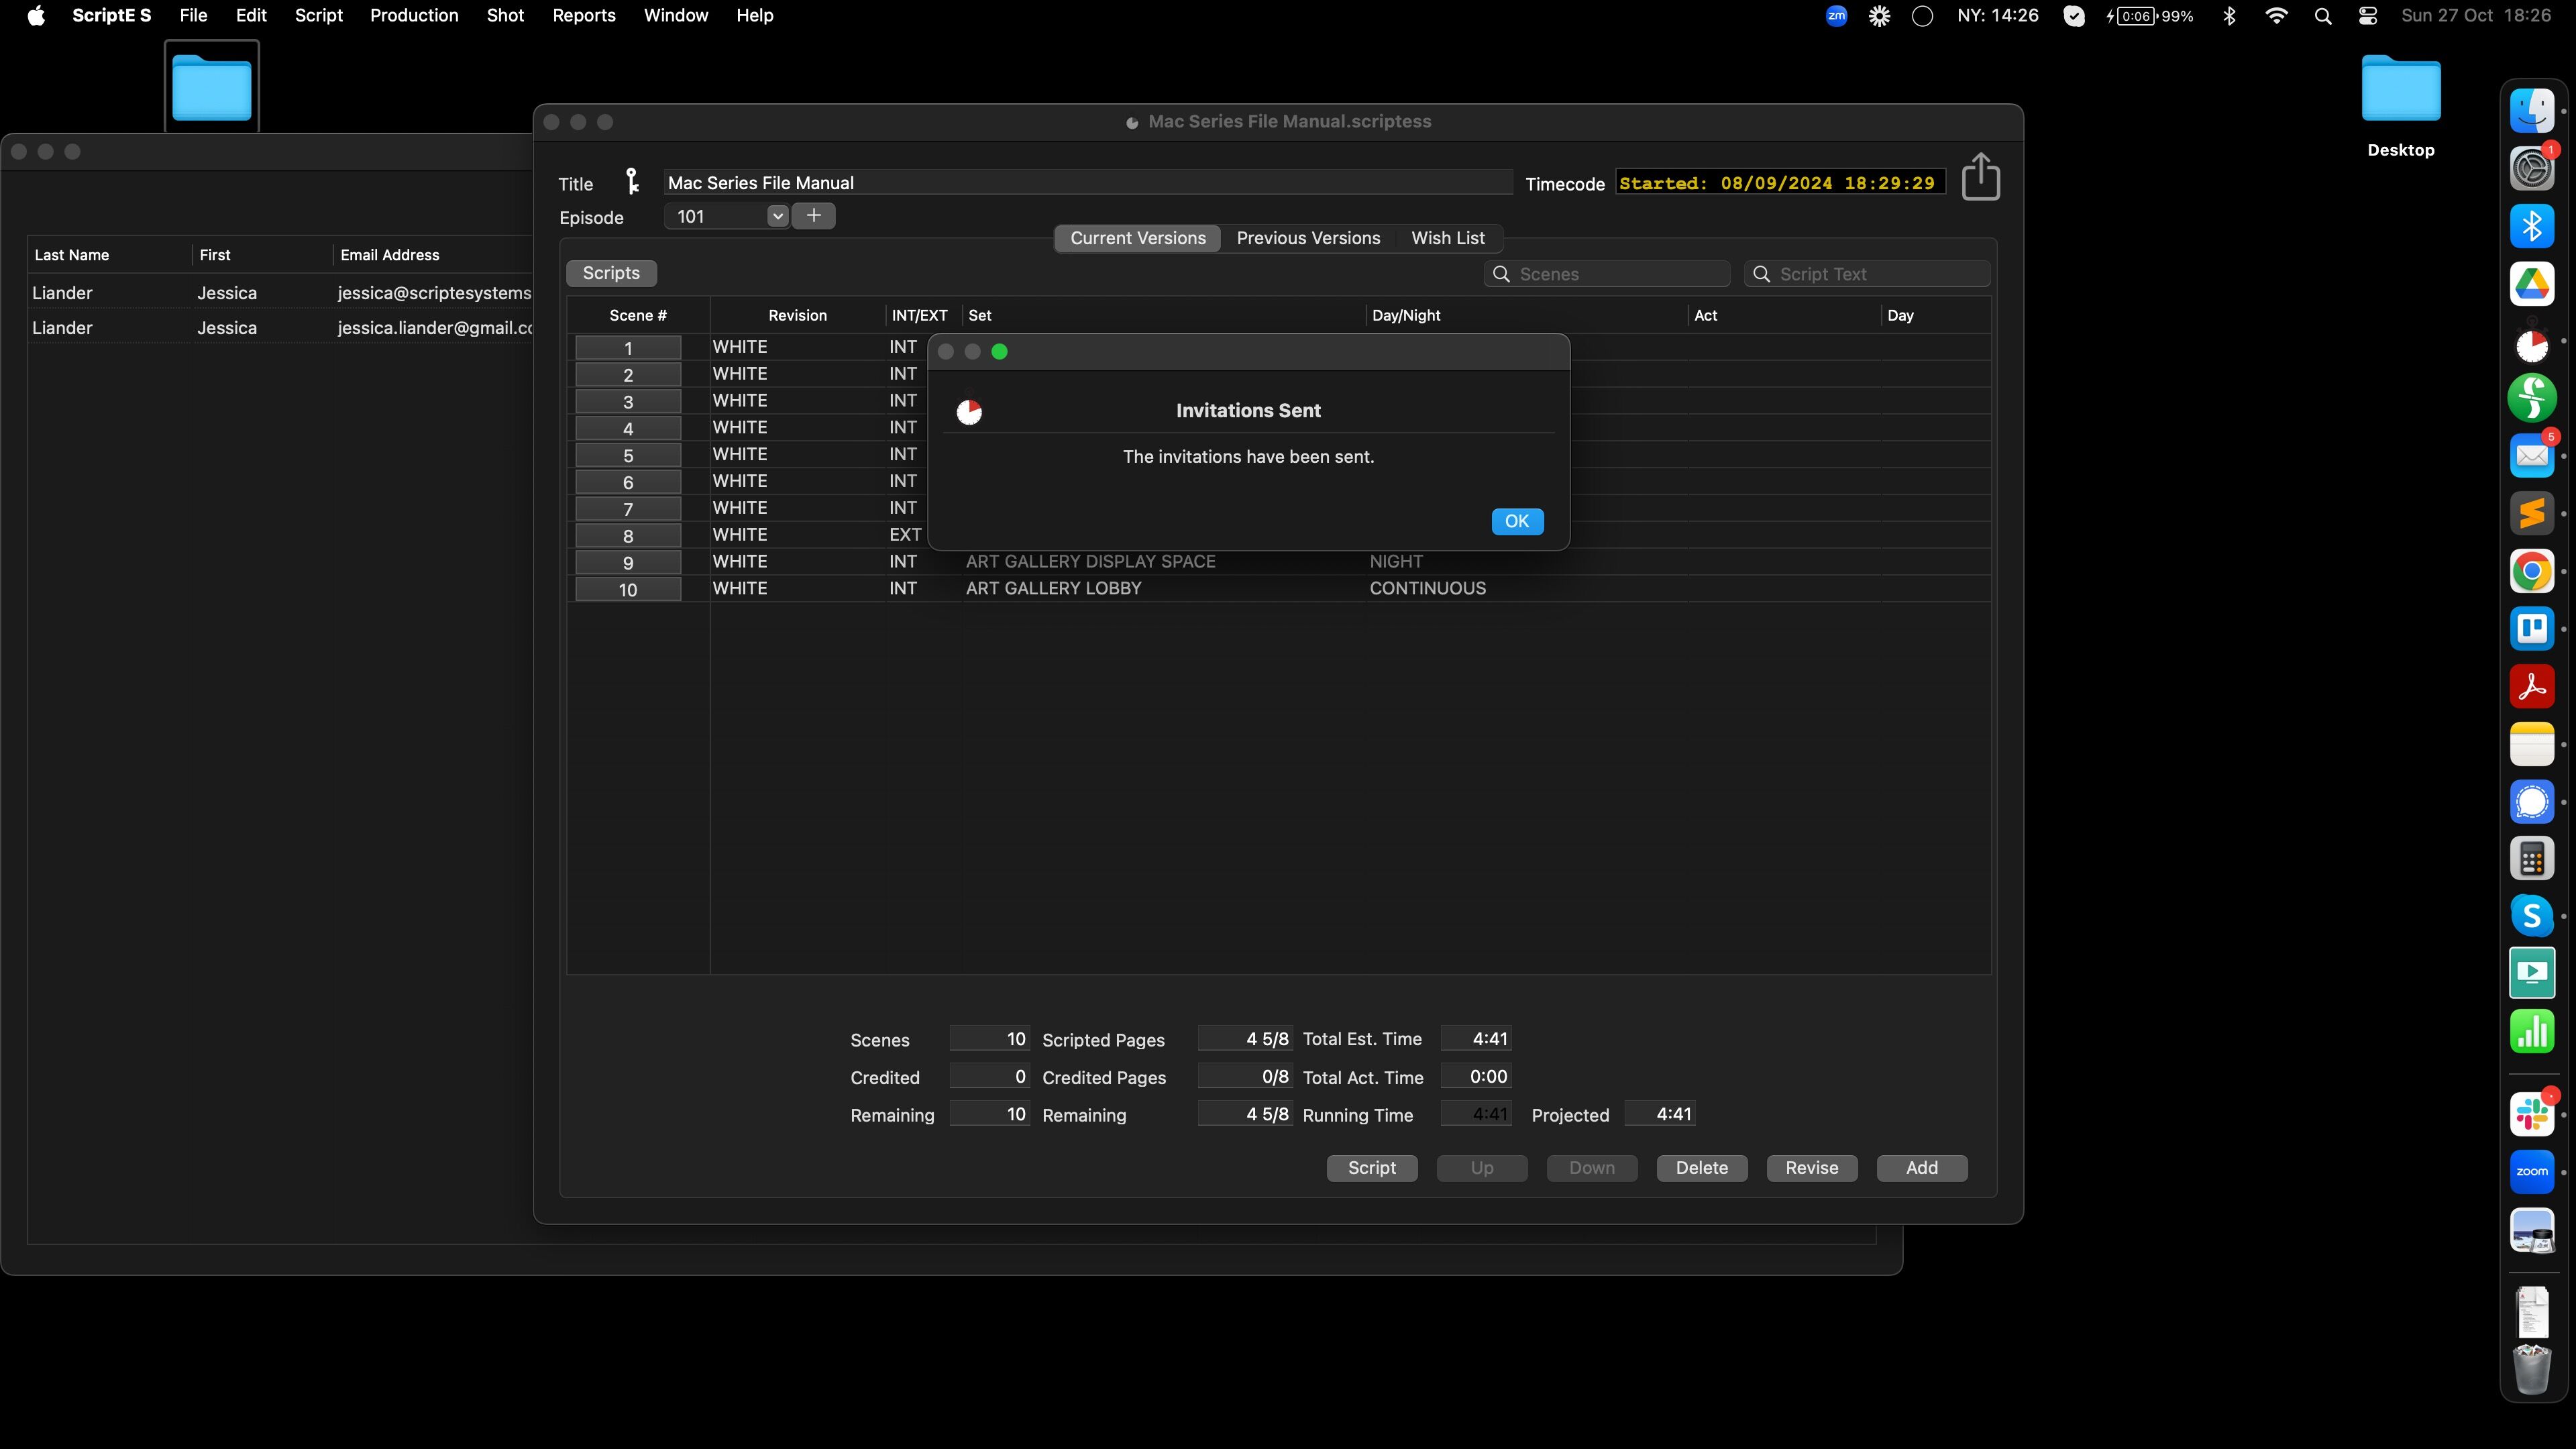Image resolution: width=2576 pixels, height=1449 pixels.
Task: Open Slack from the dock
Action: (x=2531, y=1114)
